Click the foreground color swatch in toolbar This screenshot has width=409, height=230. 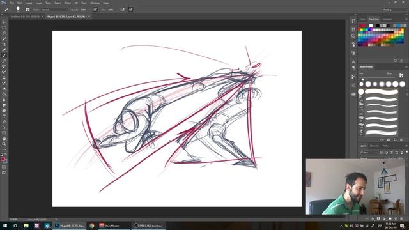(x=3, y=159)
